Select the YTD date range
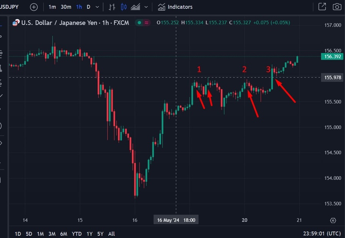This screenshot has height=238, width=345. tap(77, 234)
